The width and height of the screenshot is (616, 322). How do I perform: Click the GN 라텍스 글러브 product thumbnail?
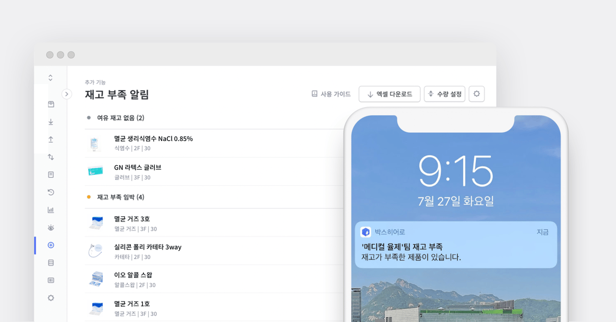pos(95,172)
